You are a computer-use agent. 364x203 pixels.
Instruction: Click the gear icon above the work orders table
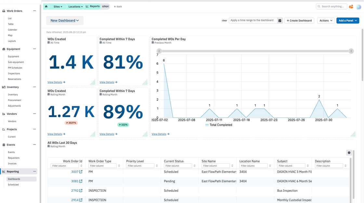(349, 153)
